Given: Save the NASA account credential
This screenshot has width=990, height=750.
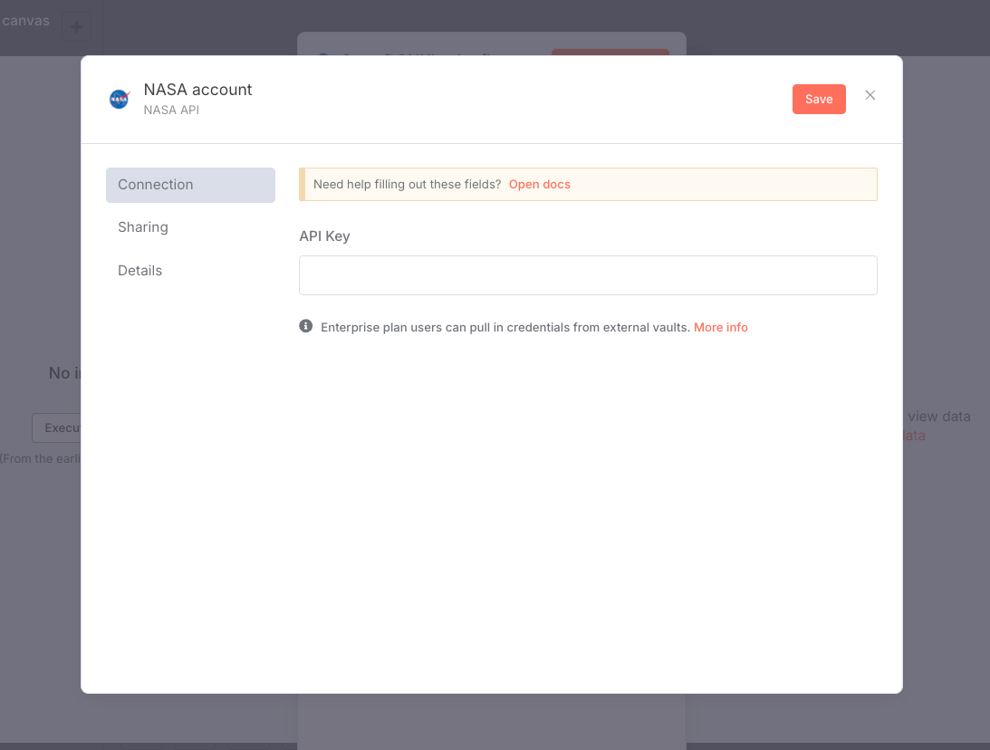Looking at the screenshot, I should point(818,99).
